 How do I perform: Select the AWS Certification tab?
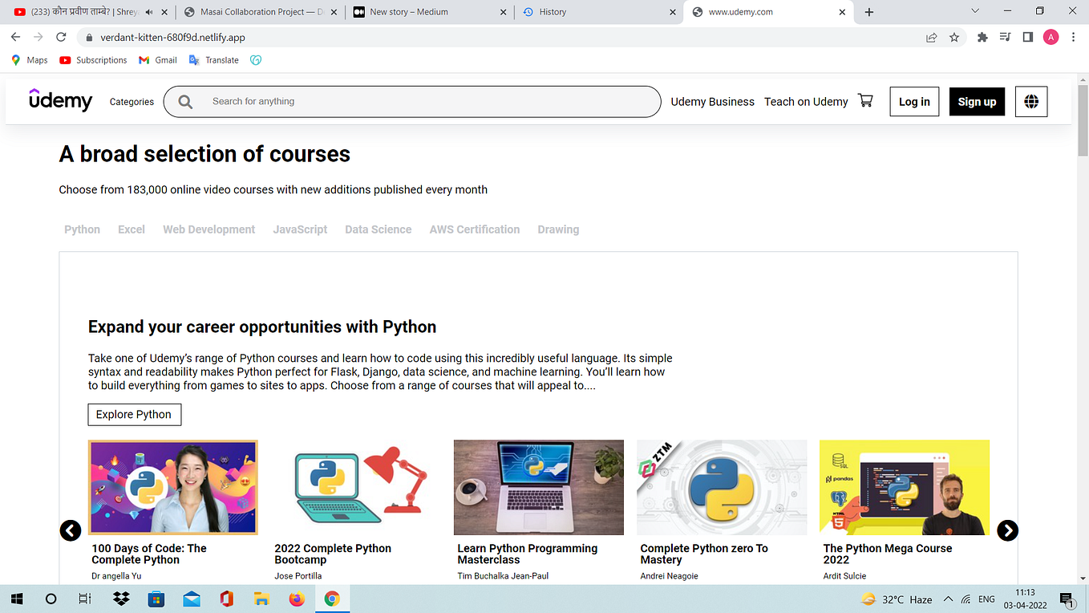pos(475,229)
